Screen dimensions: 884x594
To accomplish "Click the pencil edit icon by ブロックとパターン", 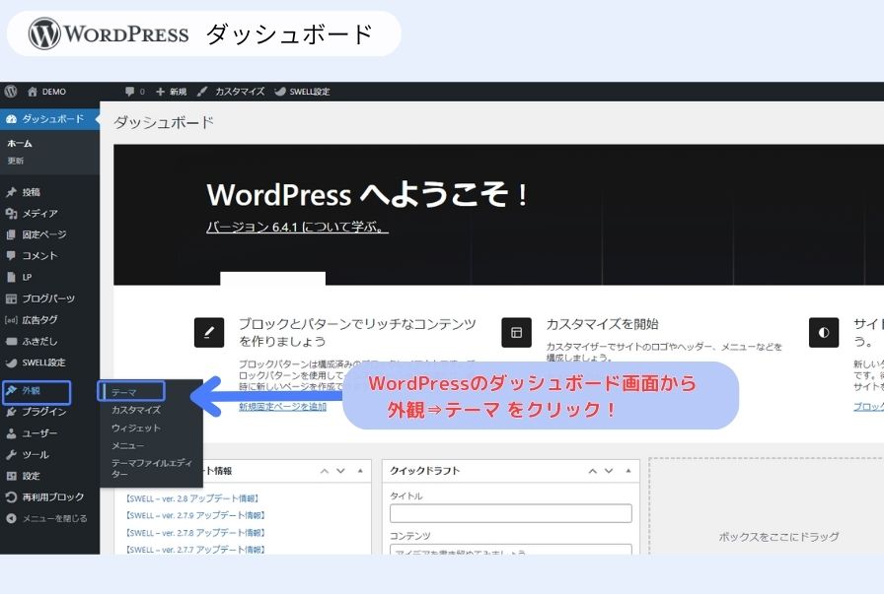I will pos(209,333).
